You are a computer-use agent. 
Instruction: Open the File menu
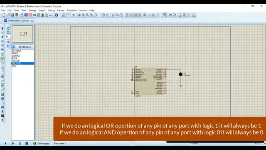[x=3, y=10]
